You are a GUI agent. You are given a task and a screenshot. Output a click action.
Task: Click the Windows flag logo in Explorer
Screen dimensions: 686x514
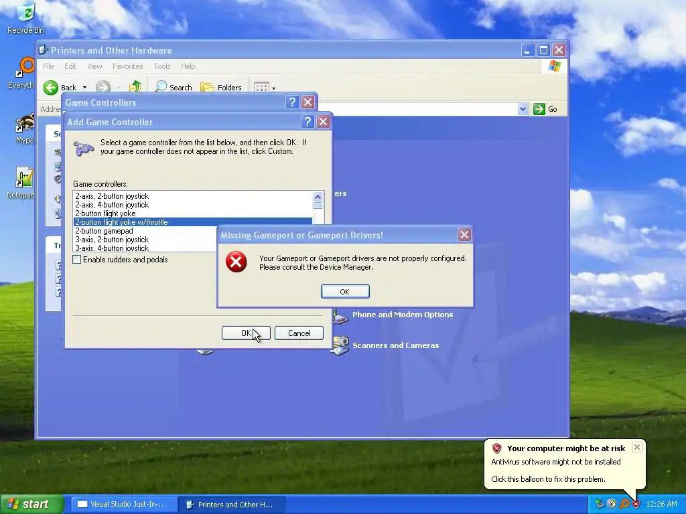(554, 66)
